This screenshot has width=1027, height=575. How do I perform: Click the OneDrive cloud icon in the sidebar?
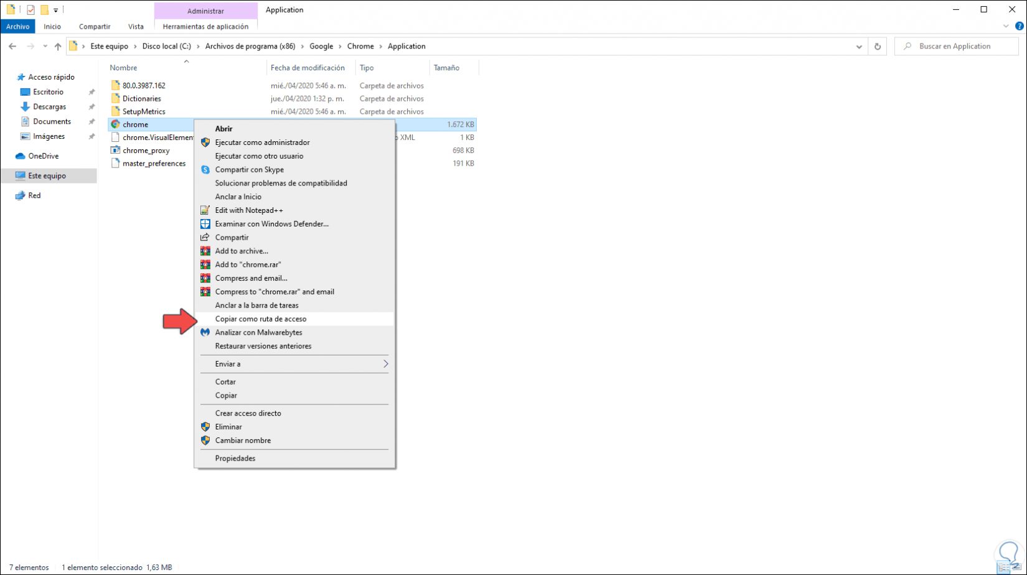pyautogui.click(x=21, y=156)
